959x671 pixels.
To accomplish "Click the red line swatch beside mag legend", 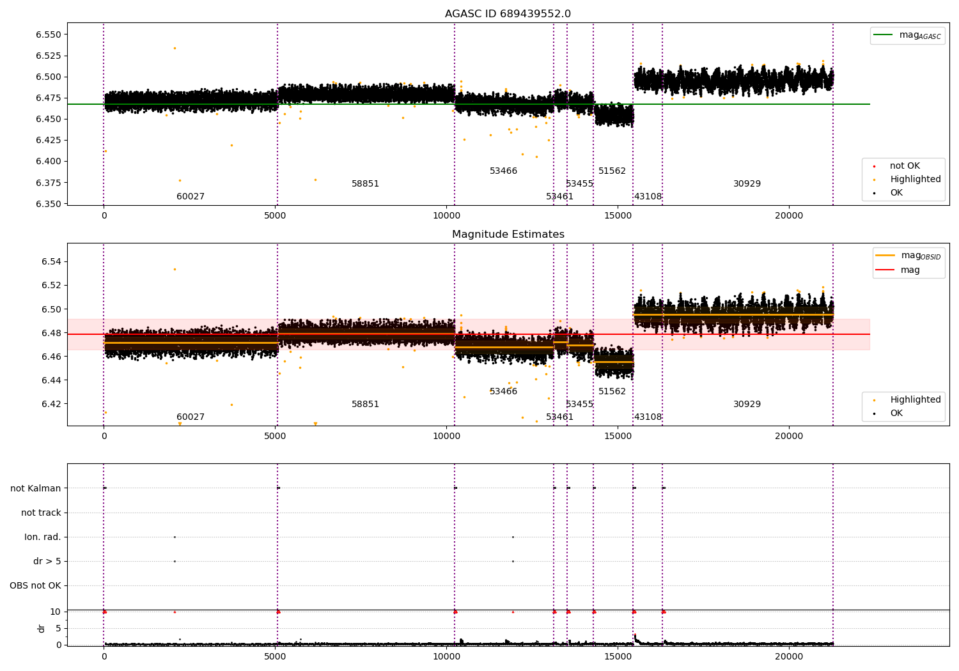I will pos(885,270).
